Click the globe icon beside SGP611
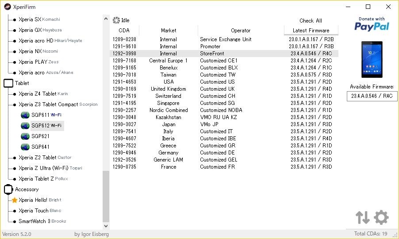399x239 pixels. (x=25, y=115)
